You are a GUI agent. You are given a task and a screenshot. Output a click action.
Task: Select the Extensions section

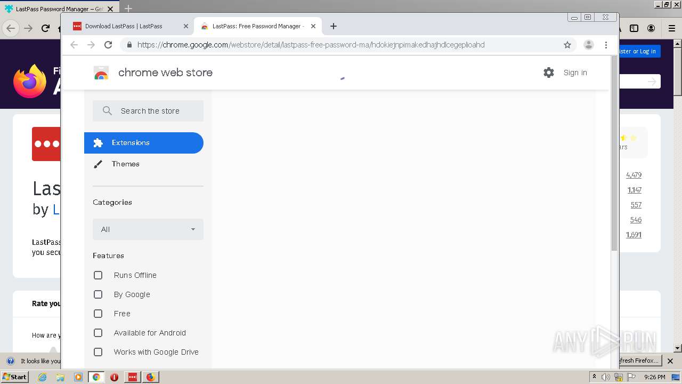pyautogui.click(x=144, y=143)
